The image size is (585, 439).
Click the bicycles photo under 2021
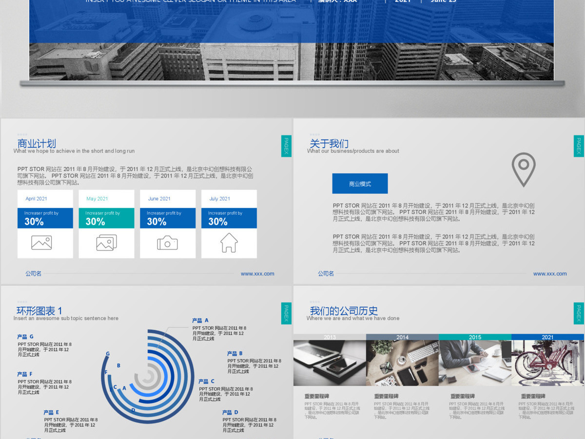547,363
